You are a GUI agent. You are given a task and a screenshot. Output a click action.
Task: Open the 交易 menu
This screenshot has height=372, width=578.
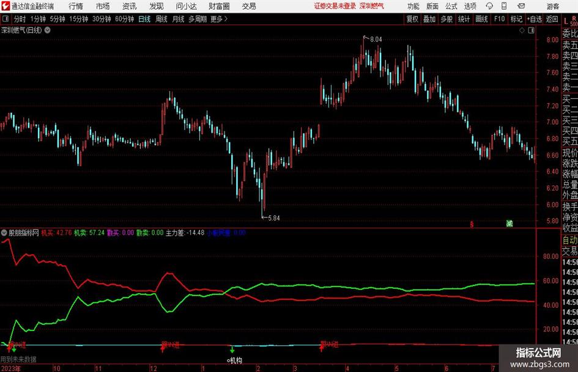coord(249,6)
